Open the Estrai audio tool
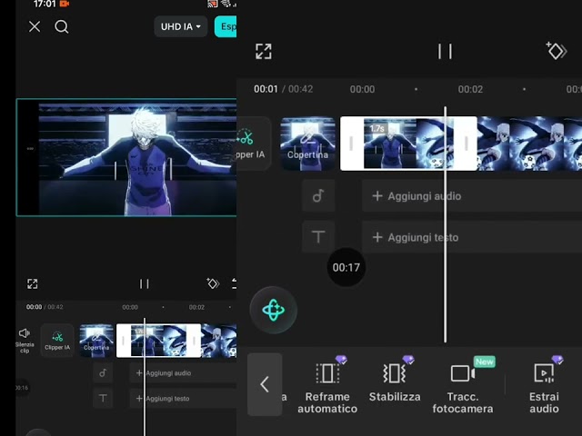This screenshot has height=436, width=582. 544,385
